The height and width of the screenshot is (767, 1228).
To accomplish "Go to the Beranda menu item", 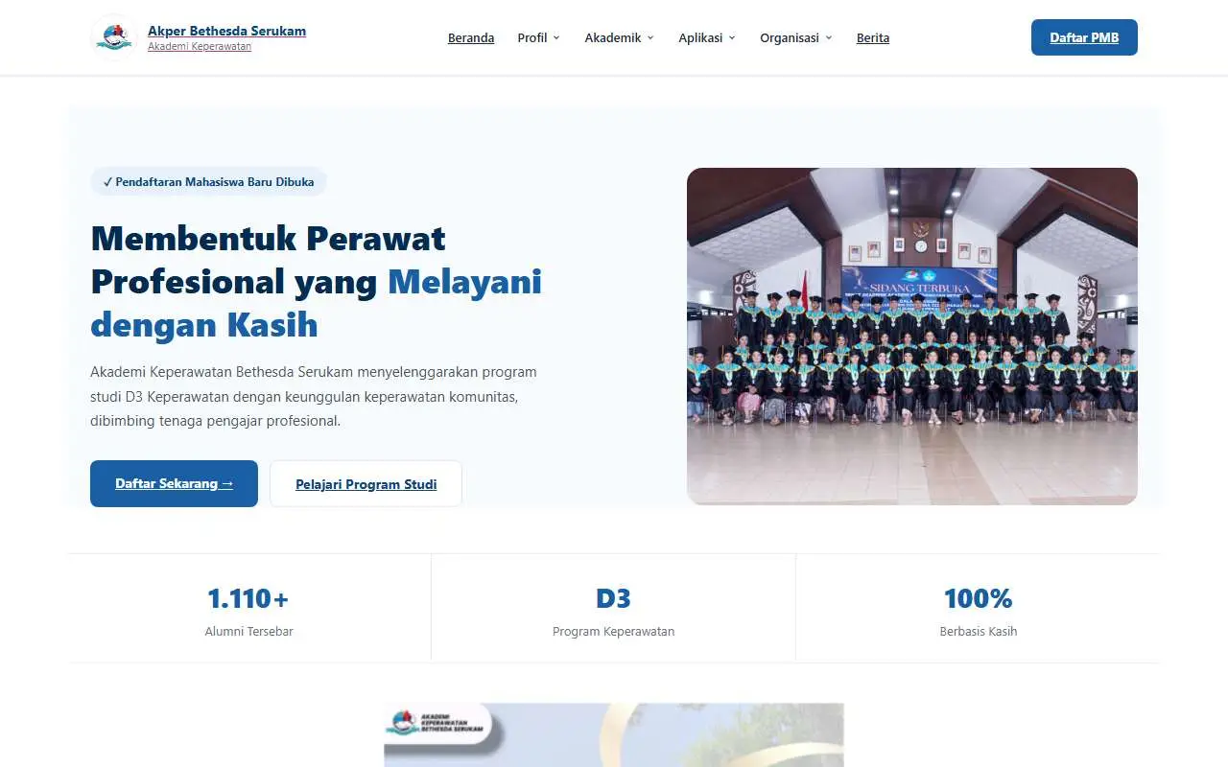I will coord(471,37).
